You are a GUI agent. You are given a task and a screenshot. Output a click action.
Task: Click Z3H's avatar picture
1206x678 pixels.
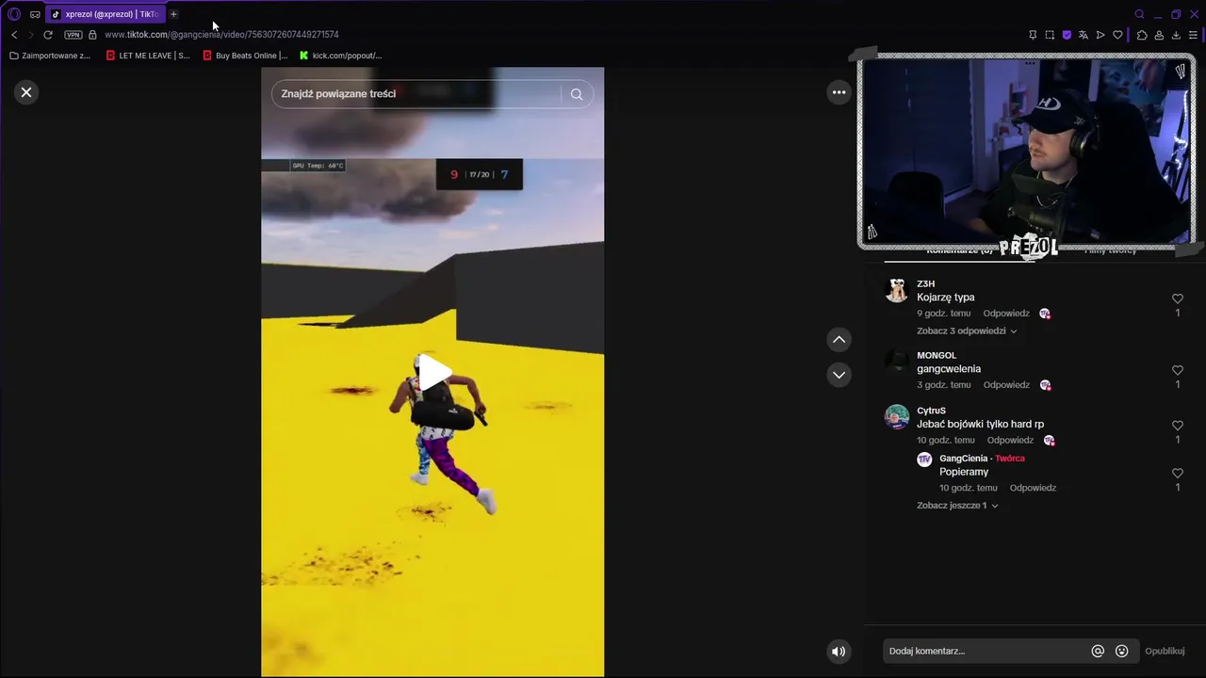coord(897,290)
